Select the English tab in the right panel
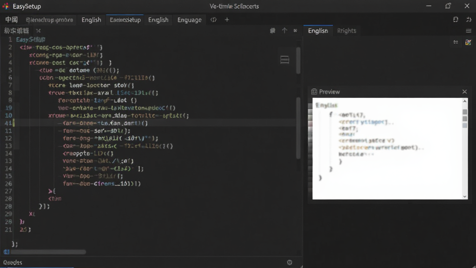 pos(318,31)
